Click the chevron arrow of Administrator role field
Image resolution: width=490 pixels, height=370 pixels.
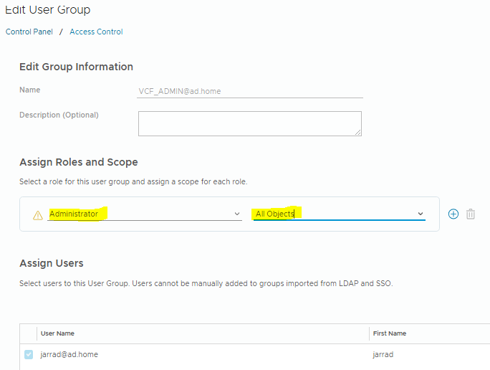click(237, 214)
